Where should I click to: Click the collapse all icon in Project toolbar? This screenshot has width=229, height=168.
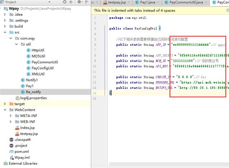click(71, 2)
